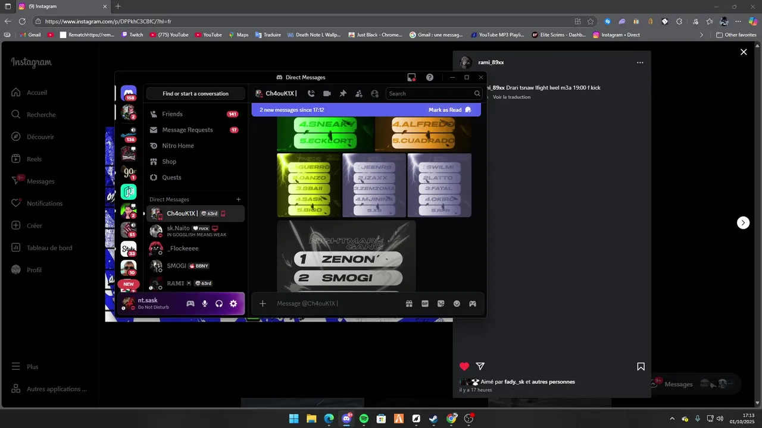Open rami_89xx profile from post header
Image resolution: width=762 pixels, height=428 pixels.
click(491, 62)
